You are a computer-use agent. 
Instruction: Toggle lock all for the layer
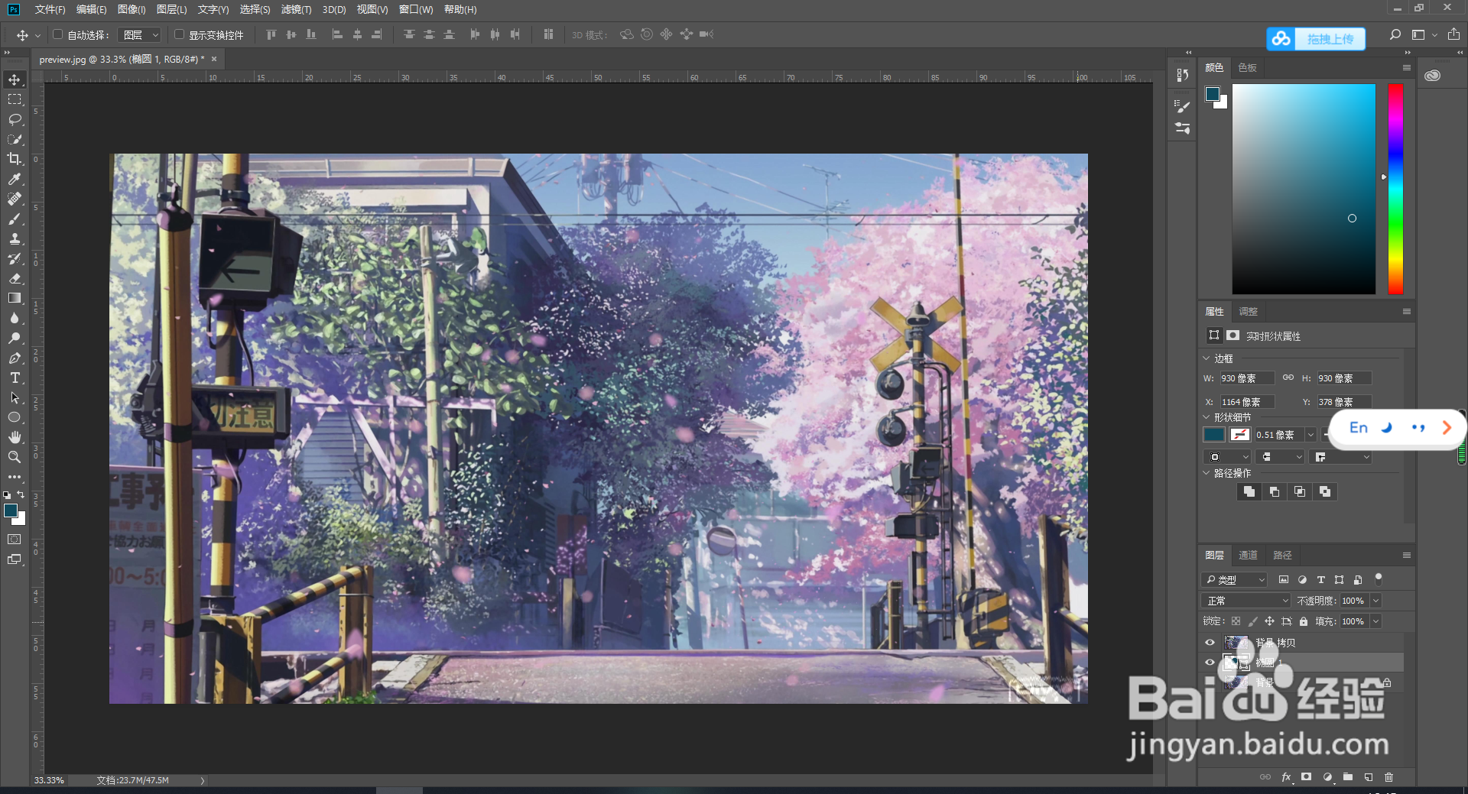click(x=1304, y=621)
